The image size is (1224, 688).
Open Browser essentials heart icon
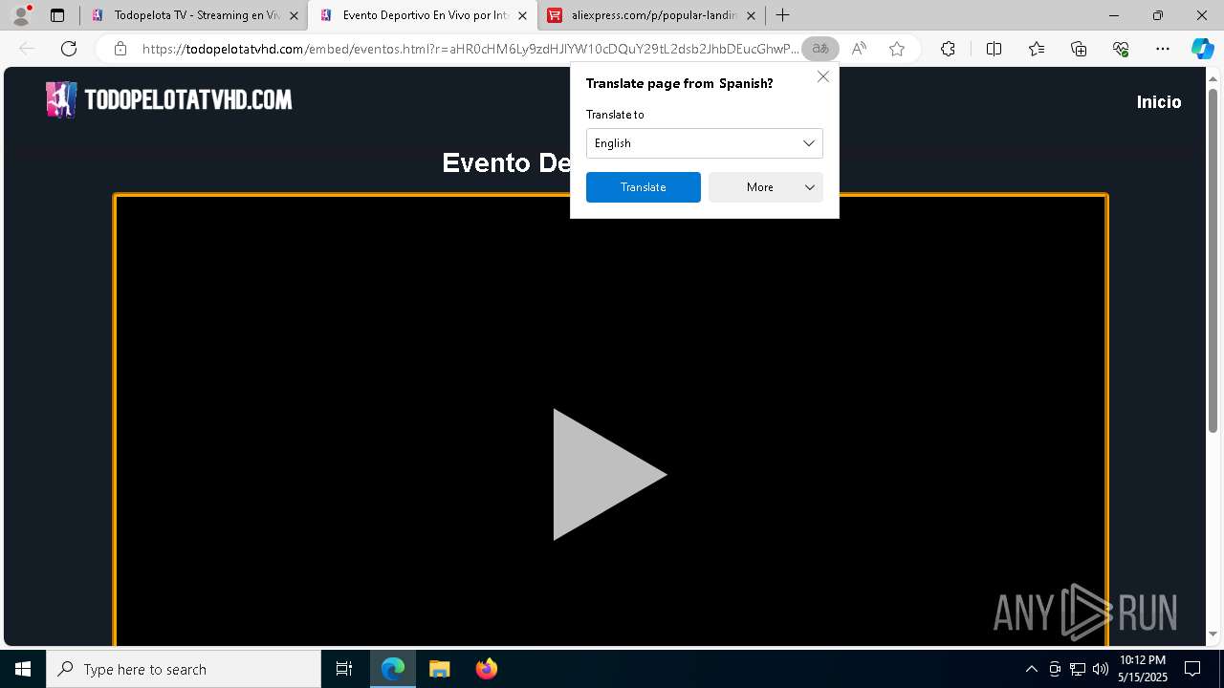1121,49
